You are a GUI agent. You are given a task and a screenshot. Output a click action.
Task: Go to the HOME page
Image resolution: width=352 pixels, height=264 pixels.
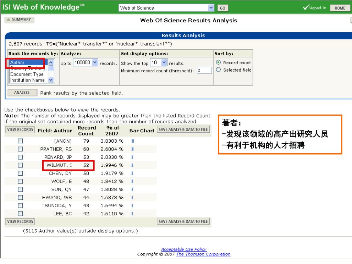coord(340,8)
